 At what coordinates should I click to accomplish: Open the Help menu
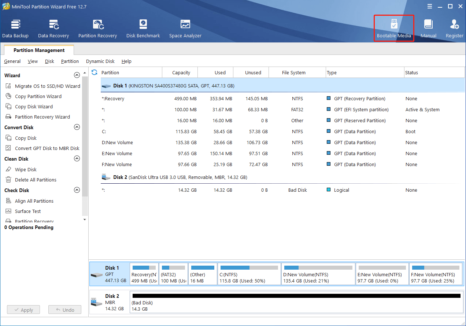click(126, 61)
